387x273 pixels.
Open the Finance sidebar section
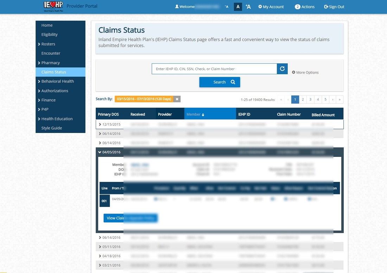pyautogui.click(x=49, y=100)
